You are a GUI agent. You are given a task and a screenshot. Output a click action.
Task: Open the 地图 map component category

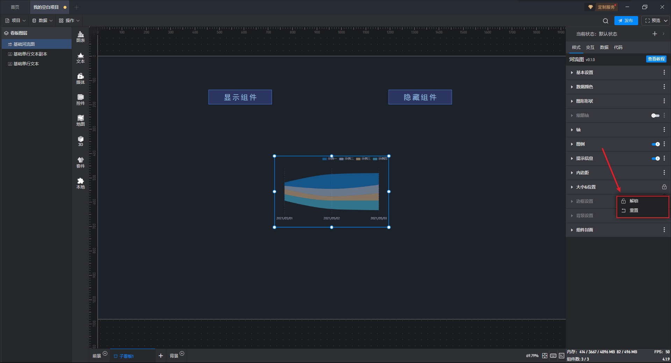[80, 120]
